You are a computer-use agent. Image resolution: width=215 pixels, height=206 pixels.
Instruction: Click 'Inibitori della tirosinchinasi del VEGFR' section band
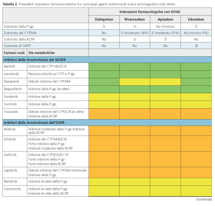(x=107, y=60)
